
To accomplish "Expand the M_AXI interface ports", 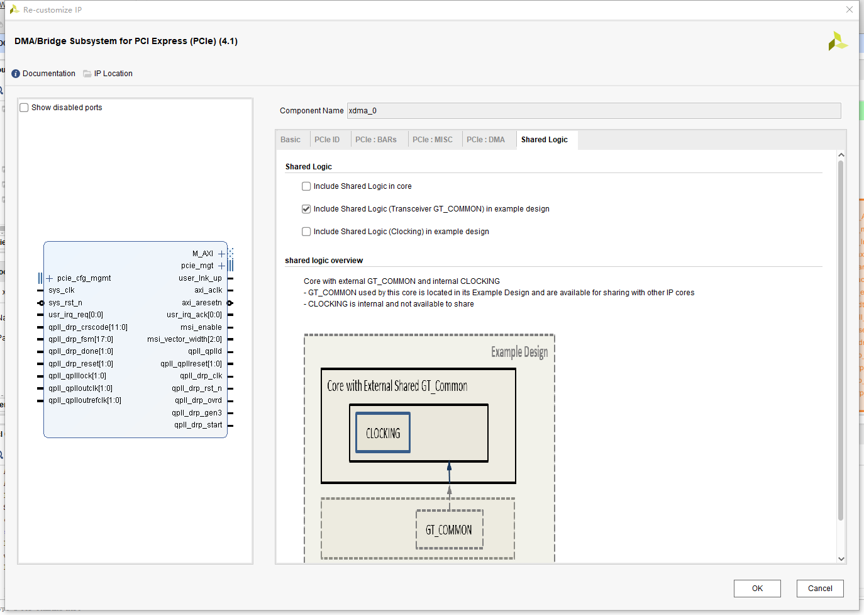I will coord(221,253).
